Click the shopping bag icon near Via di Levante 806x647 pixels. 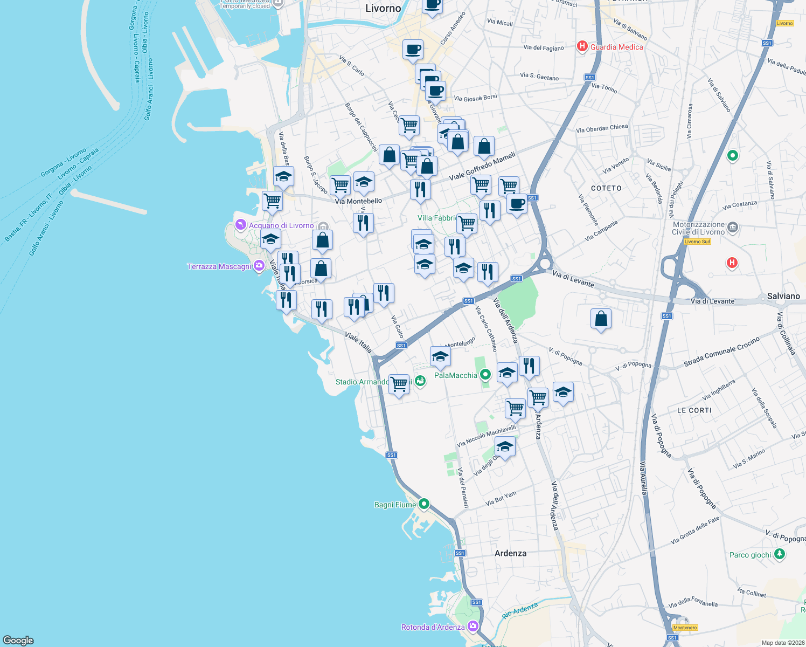click(600, 319)
